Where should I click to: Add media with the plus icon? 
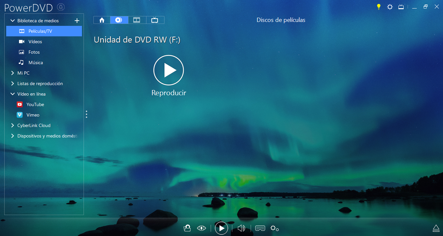click(77, 21)
